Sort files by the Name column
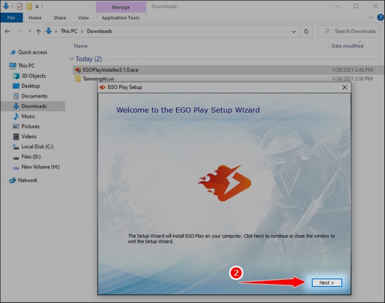The image size is (385, 303). (x=81, y=46)
